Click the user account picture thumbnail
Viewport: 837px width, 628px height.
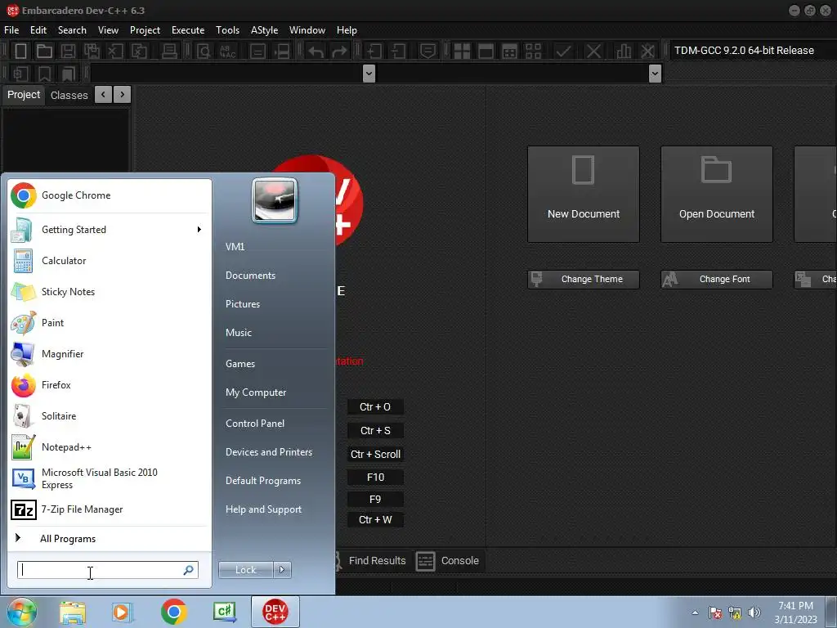(275, 201)
